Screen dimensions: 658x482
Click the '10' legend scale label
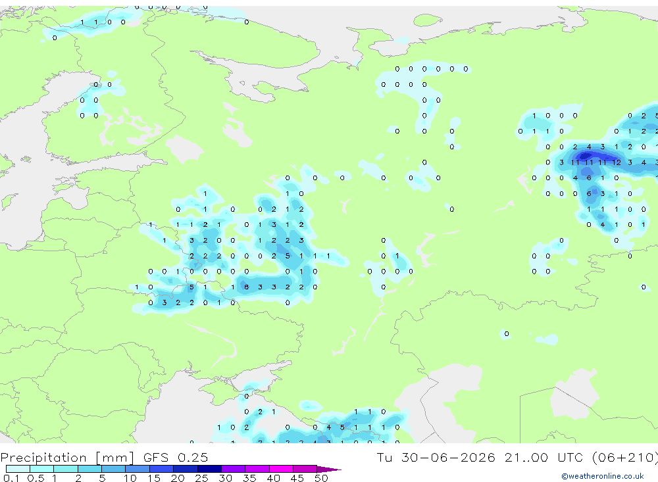[130, 478]
